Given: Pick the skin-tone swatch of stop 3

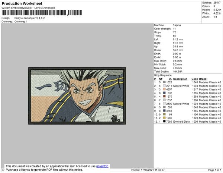Looking at the screenshot, I should (x=164, y=89).
